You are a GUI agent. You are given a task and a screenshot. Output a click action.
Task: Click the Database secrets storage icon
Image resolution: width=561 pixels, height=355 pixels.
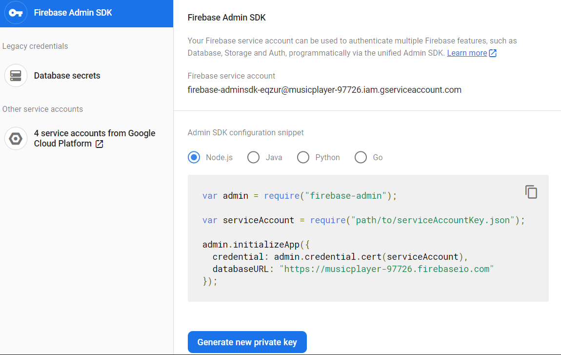coord(16,76)
